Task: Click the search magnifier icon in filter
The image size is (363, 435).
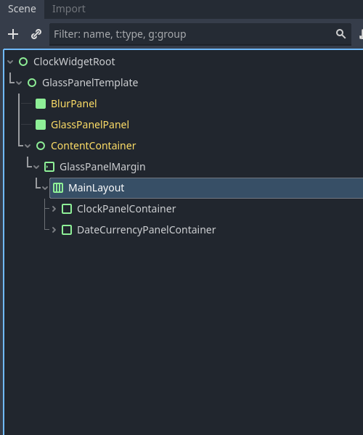Action: click(x=340, y=34)
